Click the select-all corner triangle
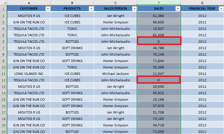 [4, 3]
